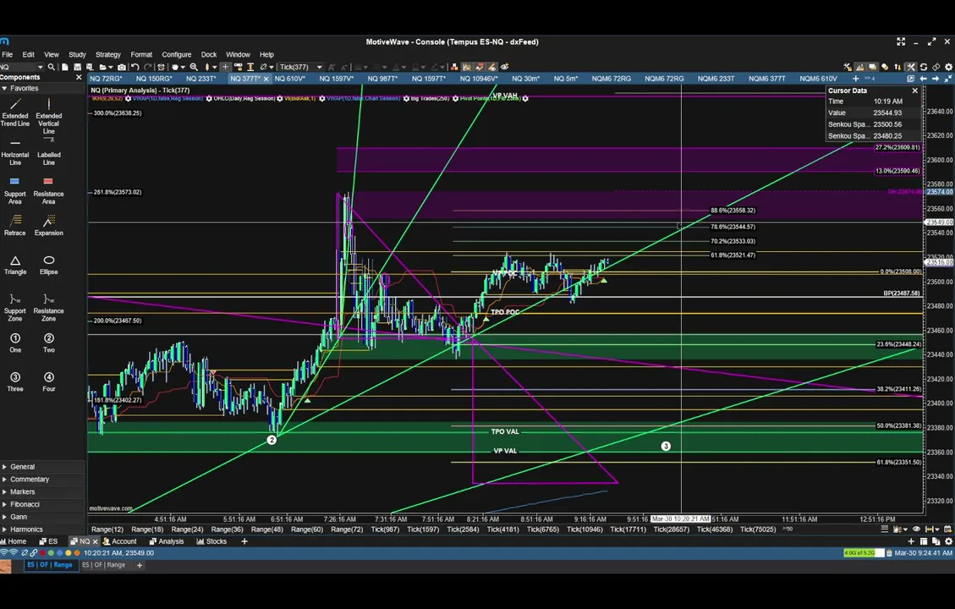Close the Components panel
The image size is (955, 609).
coord(79,77)
